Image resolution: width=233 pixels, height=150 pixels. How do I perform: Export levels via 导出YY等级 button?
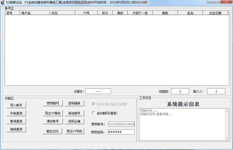53,113
